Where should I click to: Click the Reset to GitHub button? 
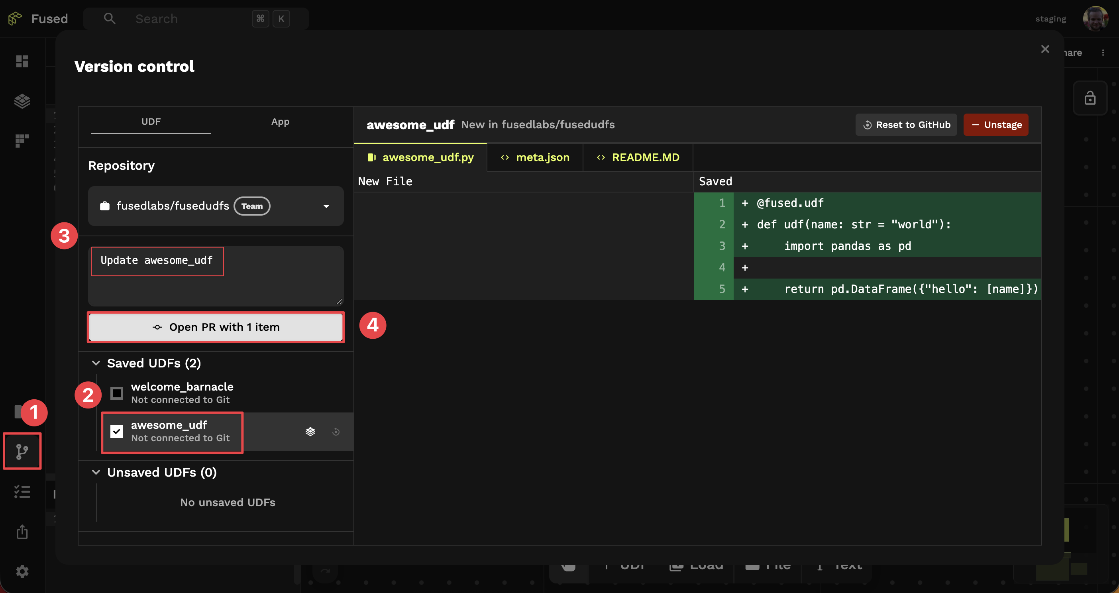pos(906,125)
